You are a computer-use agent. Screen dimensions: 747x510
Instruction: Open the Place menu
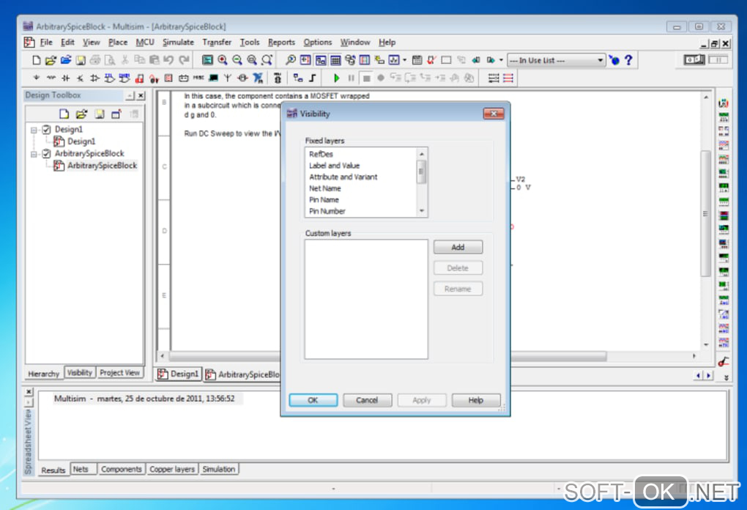[x=118, y=42]
